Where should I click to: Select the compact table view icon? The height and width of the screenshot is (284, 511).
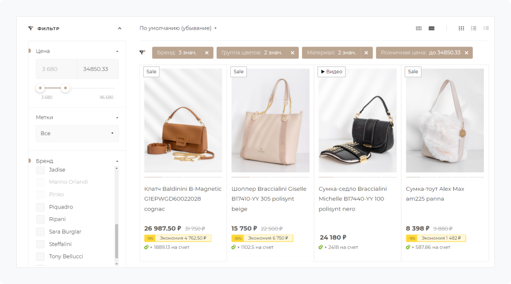click(486, 29)
